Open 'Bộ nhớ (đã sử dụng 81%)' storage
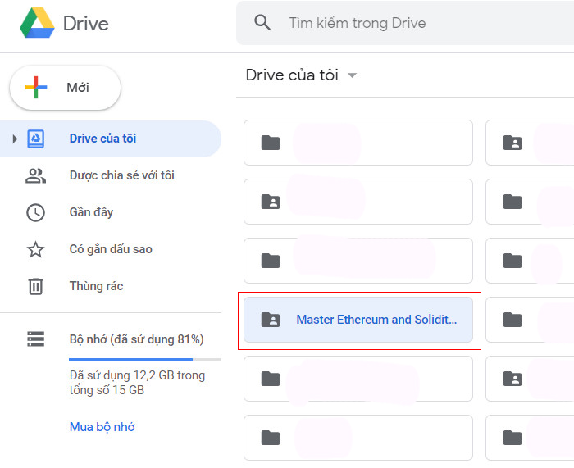Screen dimensions: 574x468 click(136, 339)
